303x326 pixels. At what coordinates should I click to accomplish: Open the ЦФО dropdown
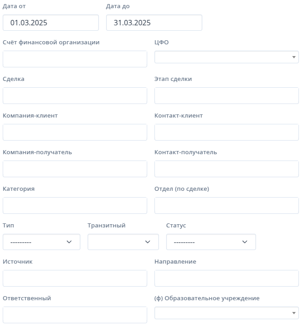click(x=227, y=57)
